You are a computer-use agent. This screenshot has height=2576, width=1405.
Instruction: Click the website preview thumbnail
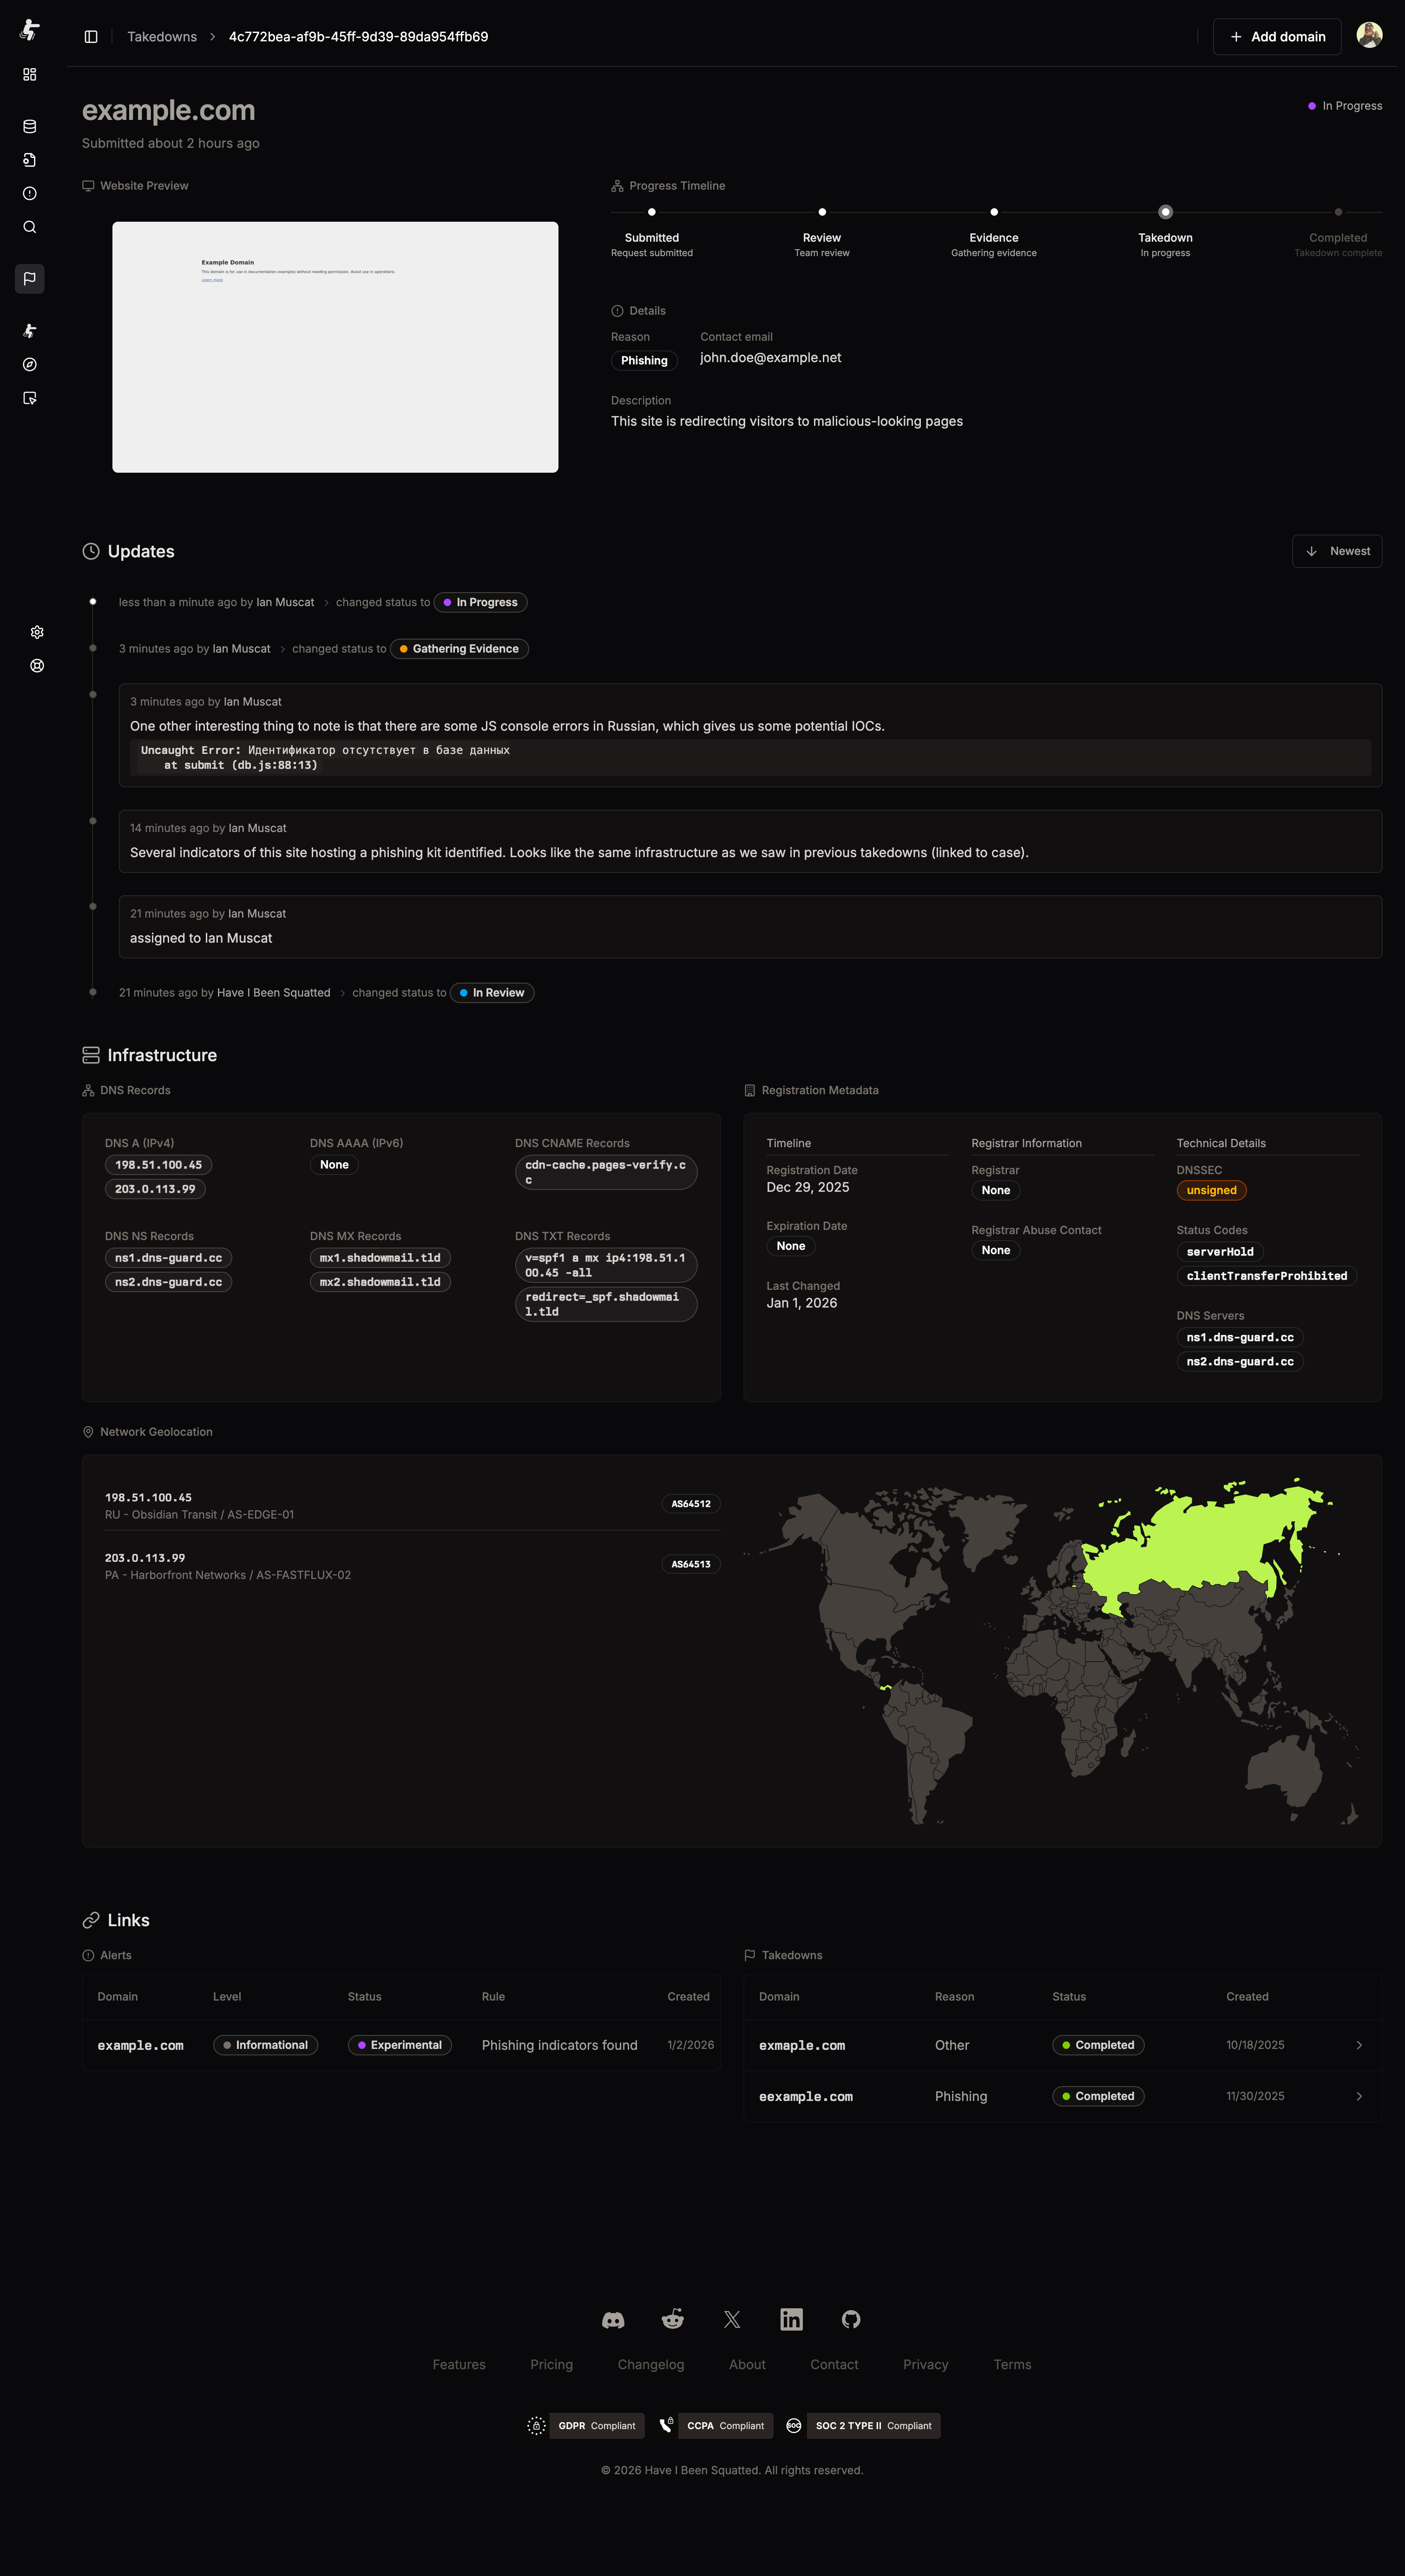pos(335,347)
